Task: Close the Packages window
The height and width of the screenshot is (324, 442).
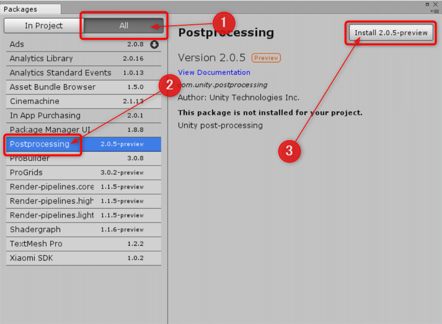Action: pyautogui.click(x=436, y=4)
